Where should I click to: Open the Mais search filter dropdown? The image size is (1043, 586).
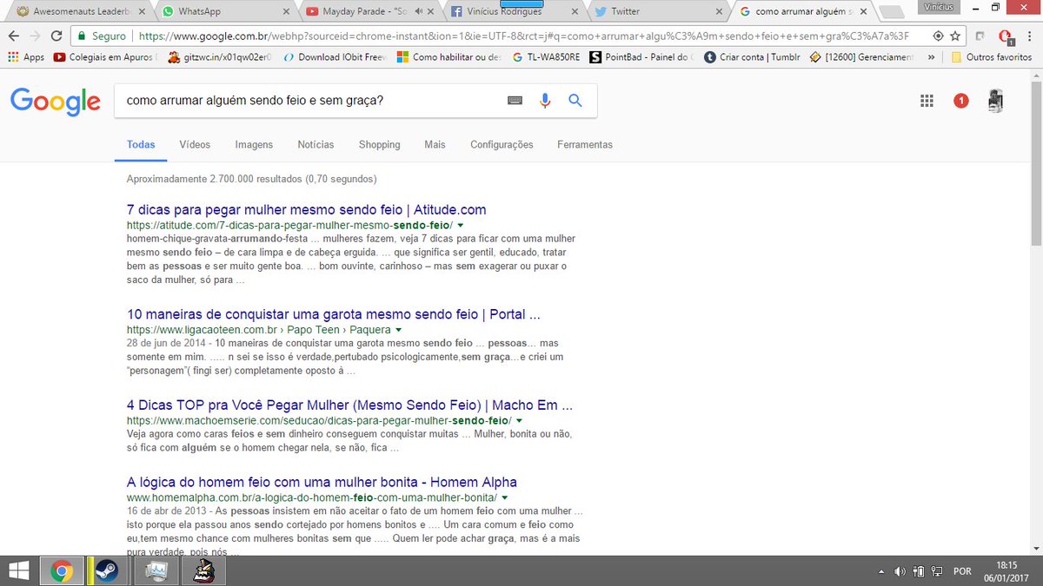click(435, 145)
